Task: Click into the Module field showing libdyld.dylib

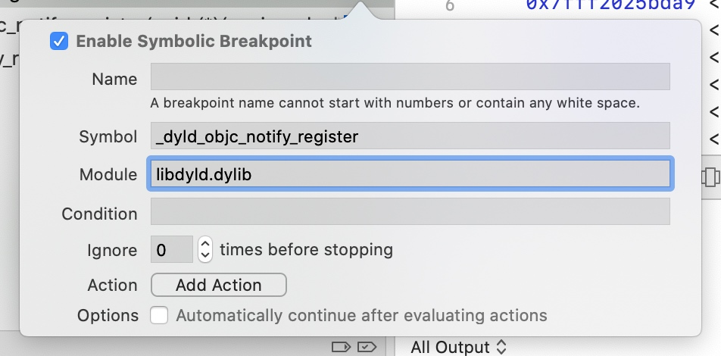Action: pyautogui.click(x=410, y=174)
